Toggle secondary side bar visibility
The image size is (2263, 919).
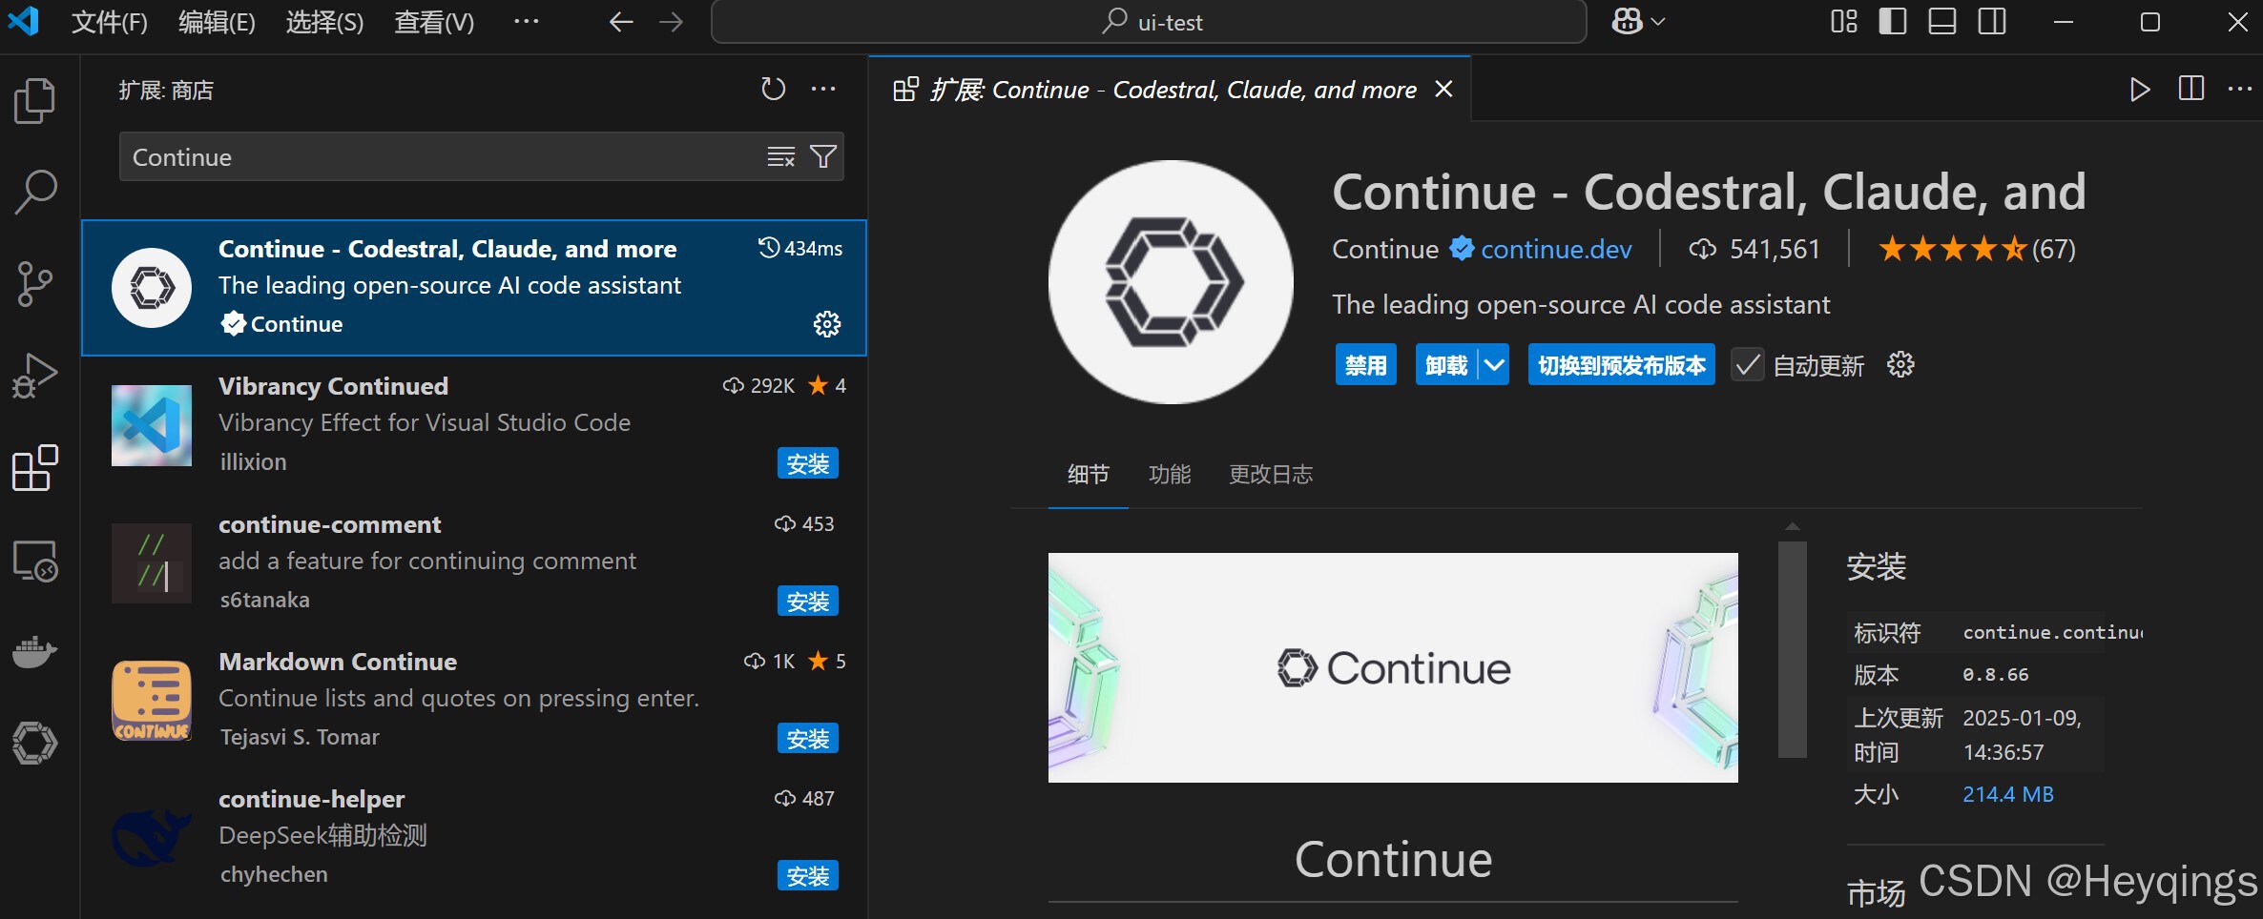pyautogui.click(x=1992, y=22)
